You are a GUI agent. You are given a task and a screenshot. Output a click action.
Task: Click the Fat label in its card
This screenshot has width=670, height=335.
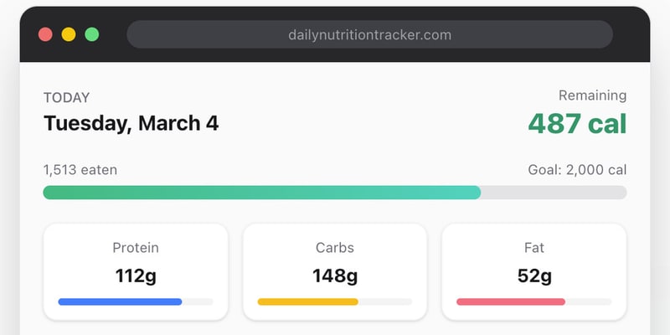point(533,248)
